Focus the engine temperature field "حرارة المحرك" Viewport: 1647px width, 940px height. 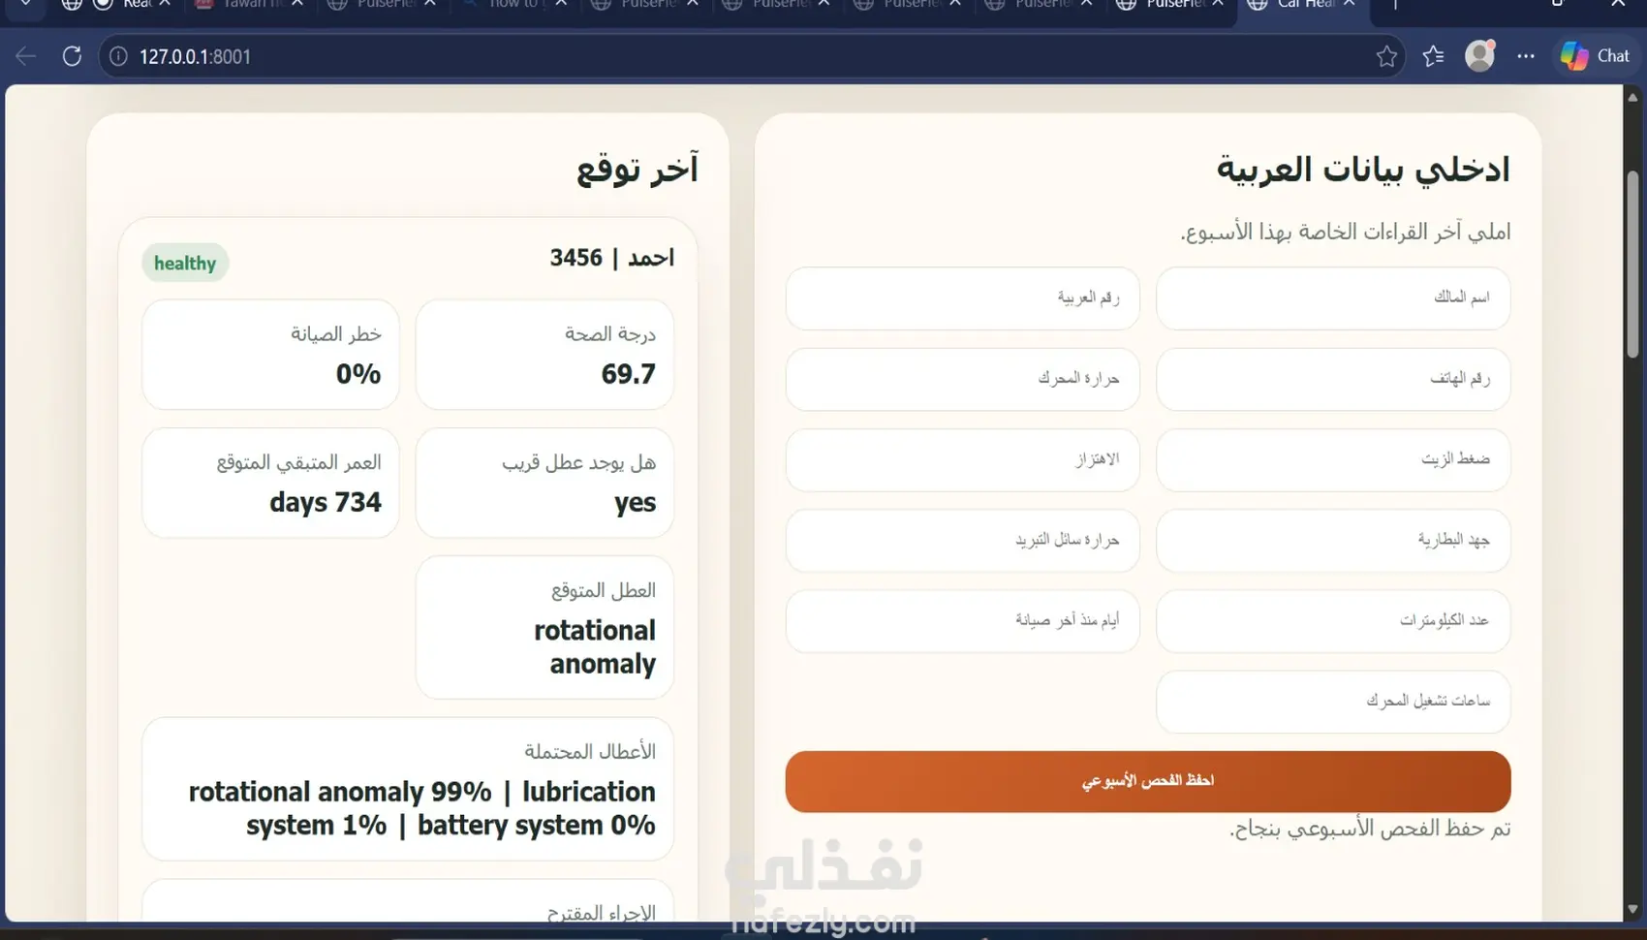(x=962, y=379)
